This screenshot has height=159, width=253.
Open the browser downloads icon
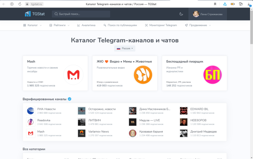pyautogui.click(x=249, y=4)
